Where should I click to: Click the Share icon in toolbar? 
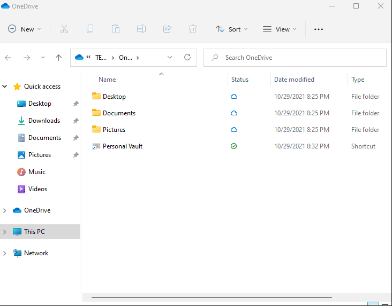pyautogui.click(x=167, y=29)
